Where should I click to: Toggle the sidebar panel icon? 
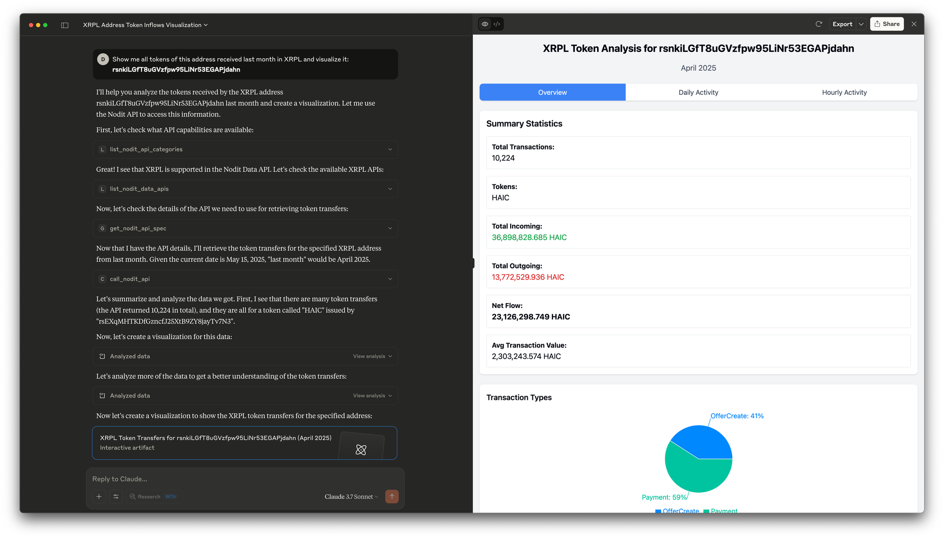point(65,25)
